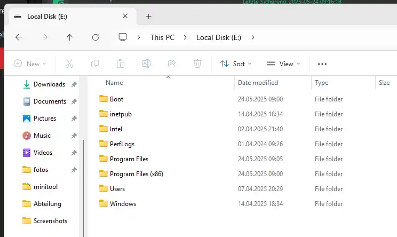
Task: Open Screenshots folder in the sidebar
Action: 50,221
